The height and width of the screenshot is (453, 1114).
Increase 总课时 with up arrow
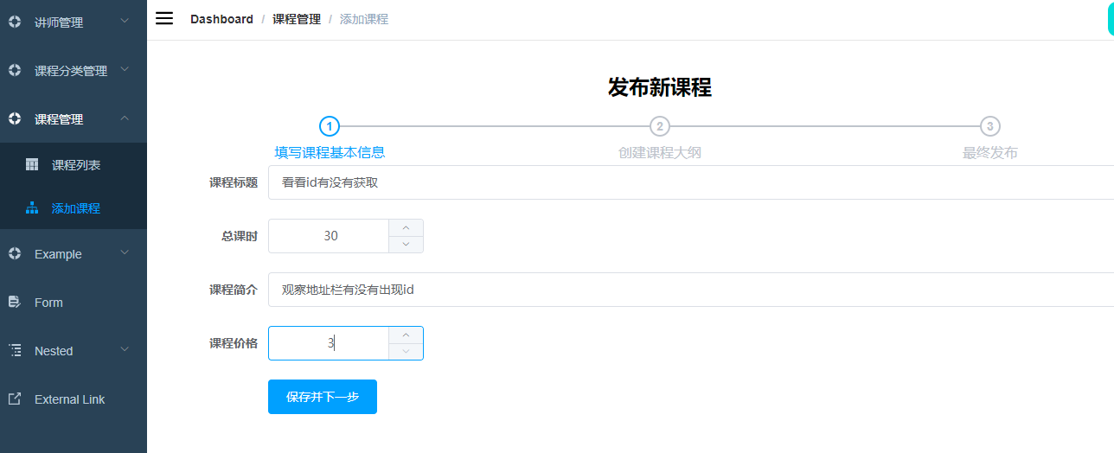[x=406, y=227]
